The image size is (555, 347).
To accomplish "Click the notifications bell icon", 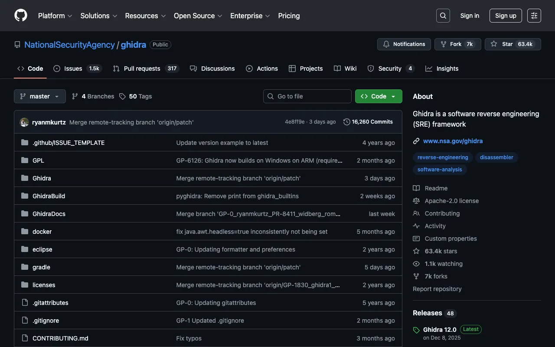I will [x=386, y=44].
